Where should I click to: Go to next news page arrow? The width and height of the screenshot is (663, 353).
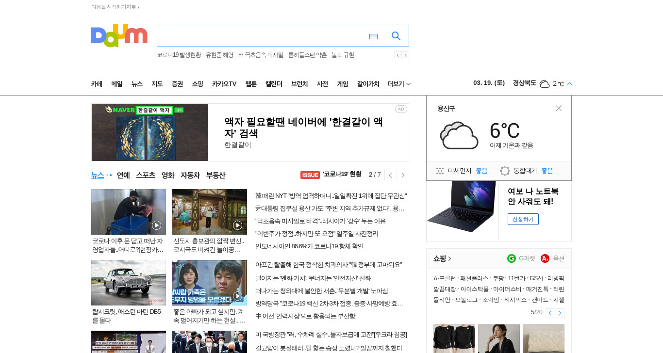[x=403, y=175]
